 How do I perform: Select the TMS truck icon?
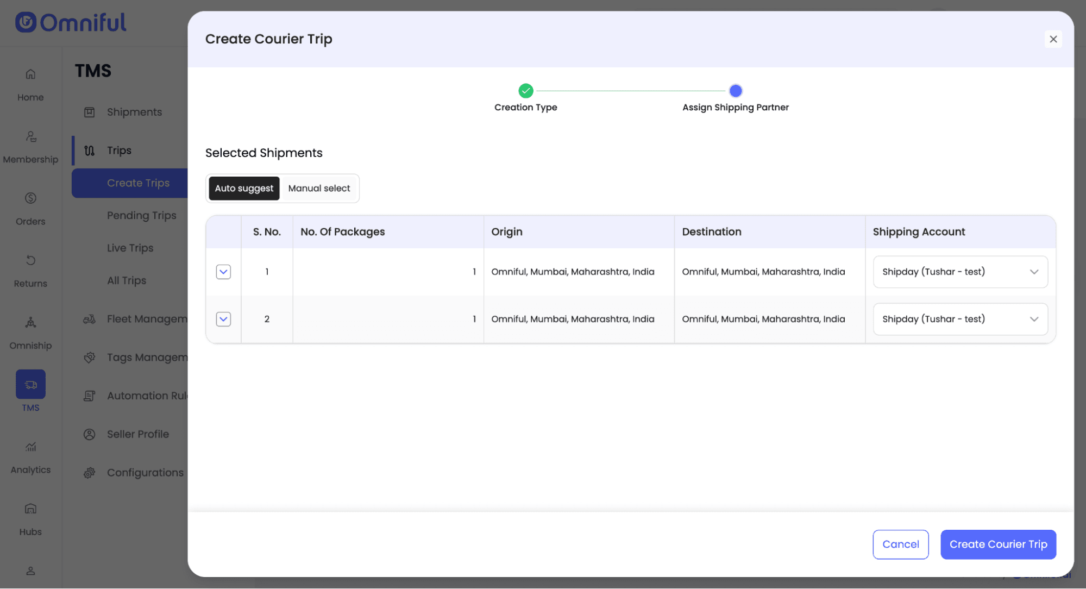[30, 384]
